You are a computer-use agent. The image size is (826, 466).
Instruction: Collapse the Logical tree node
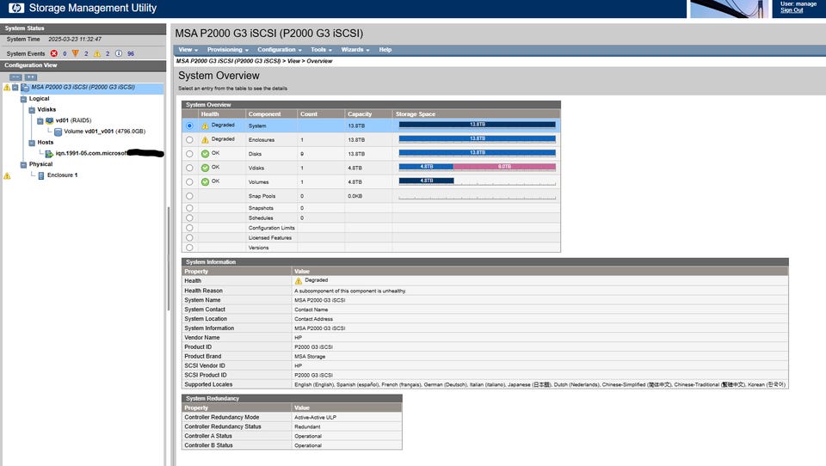pyautogui.click(x=23, y=99)
